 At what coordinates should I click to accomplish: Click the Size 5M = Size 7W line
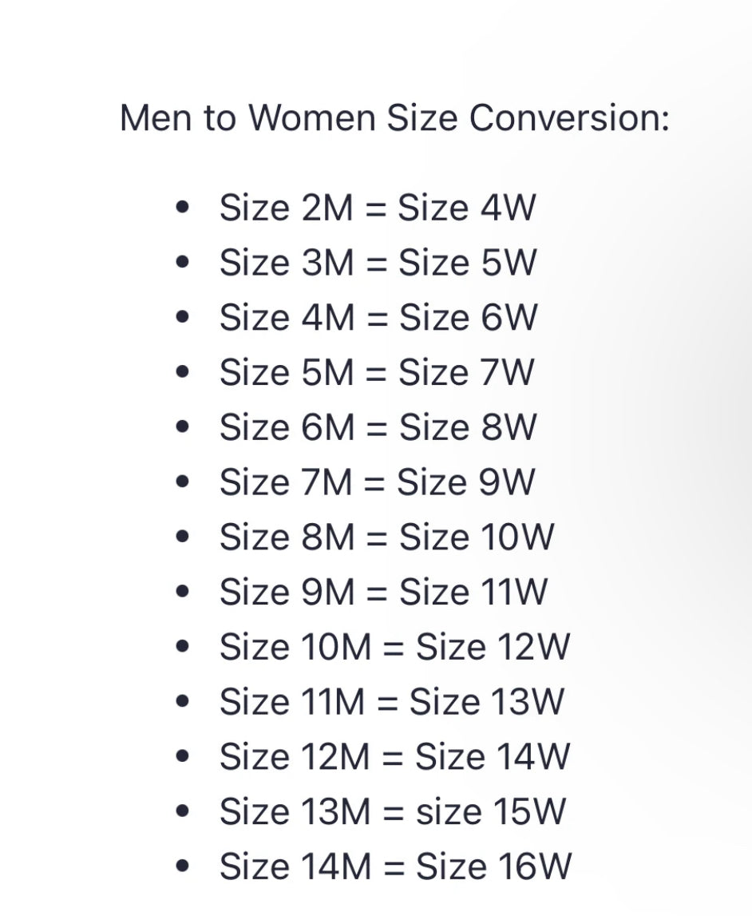377,373
